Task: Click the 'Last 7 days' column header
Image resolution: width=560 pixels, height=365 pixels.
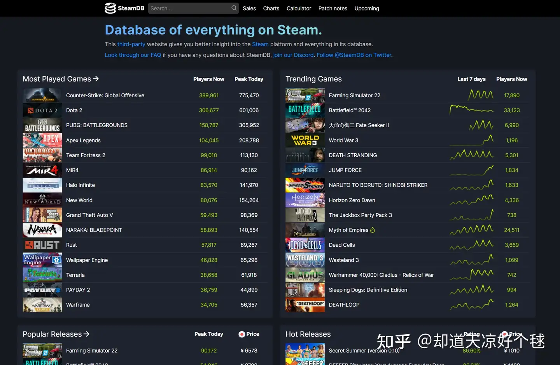Action: pyautogui.click(x=471, y=79)
